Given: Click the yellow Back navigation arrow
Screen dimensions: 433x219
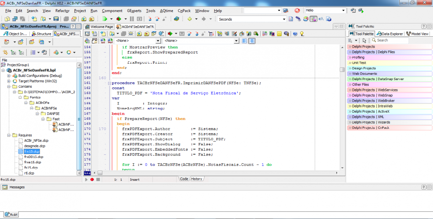Looking at the screenshot, I should click(x=189, y=19).
